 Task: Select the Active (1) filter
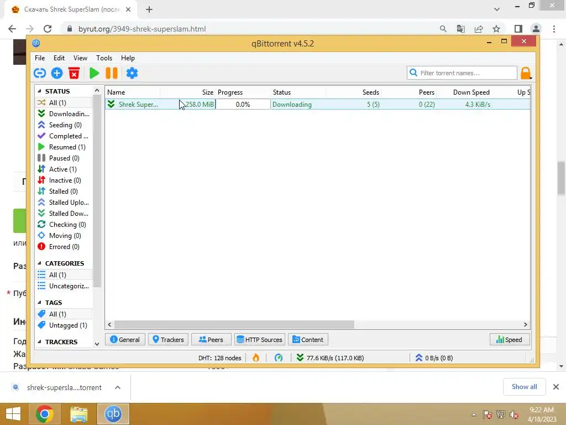click(x=64, y=169)
